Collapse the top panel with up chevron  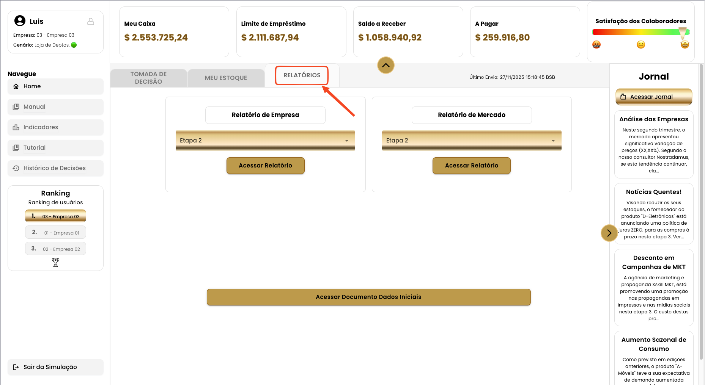386,65
